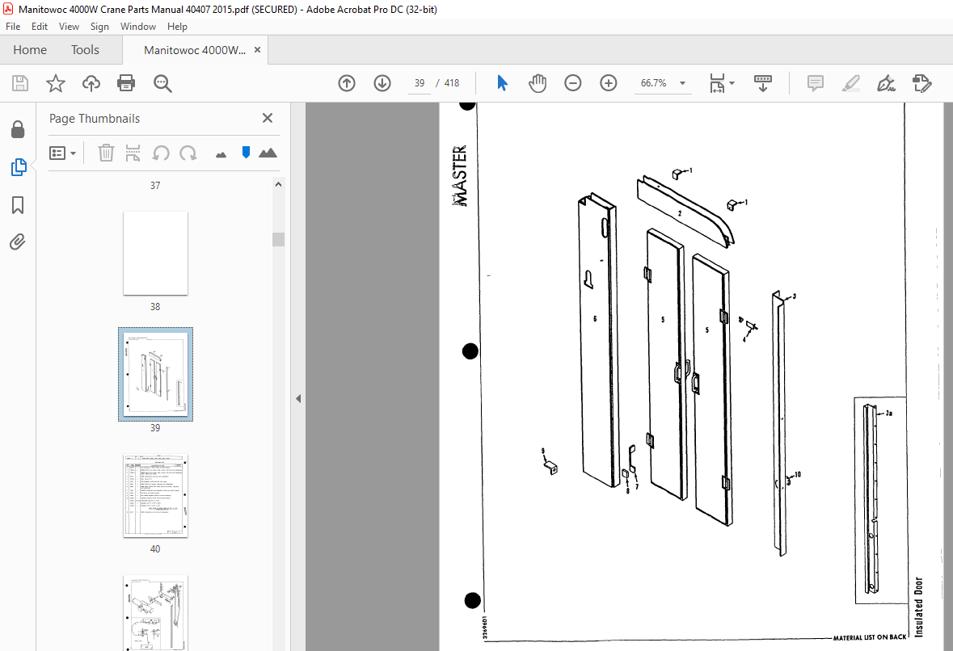The height and width of the screenshot is (651, 953).
Task: Go to the Home tab
Action: 30,50
